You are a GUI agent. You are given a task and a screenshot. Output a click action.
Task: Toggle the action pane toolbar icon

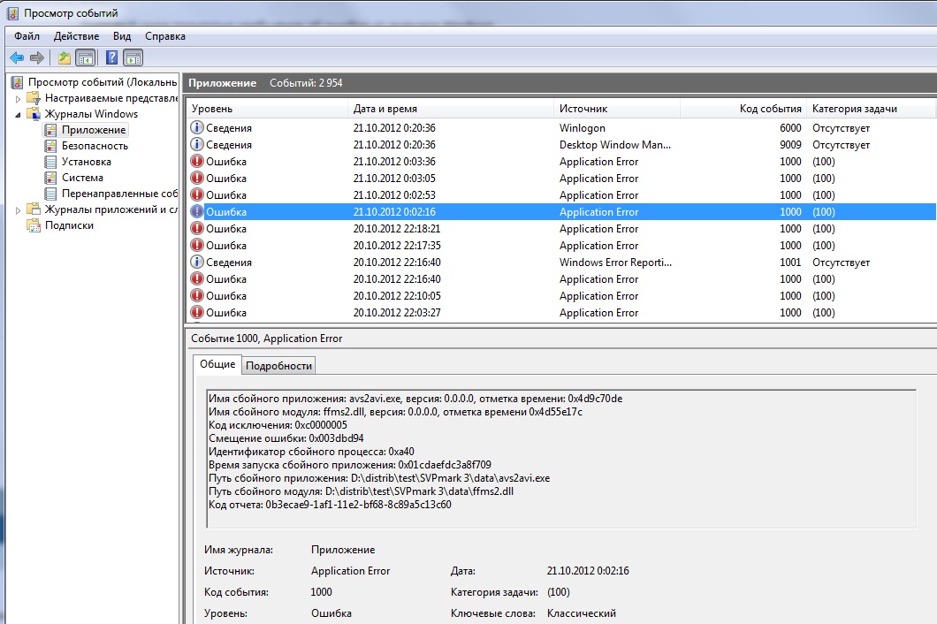133,58
